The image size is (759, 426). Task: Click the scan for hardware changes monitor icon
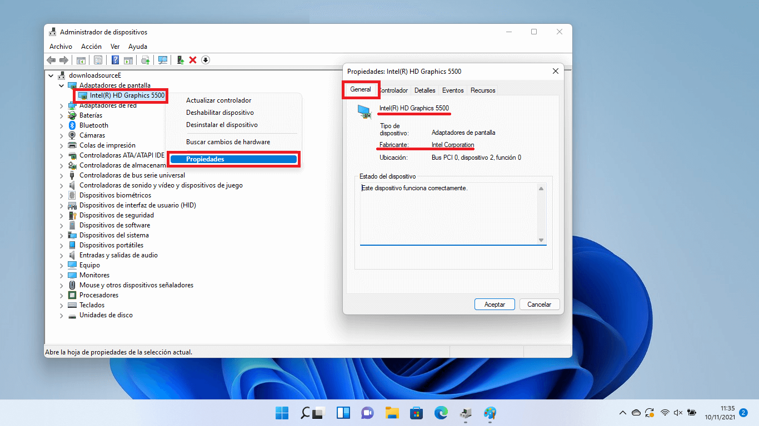point(163,60)
